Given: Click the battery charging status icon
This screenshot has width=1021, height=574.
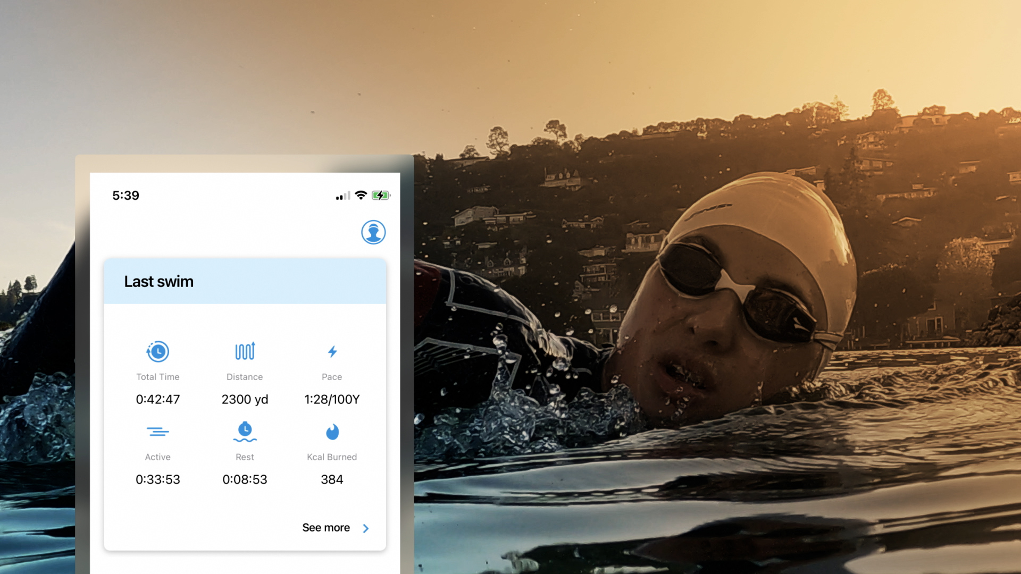Looking at the screenshot, I should pos(381,196).
